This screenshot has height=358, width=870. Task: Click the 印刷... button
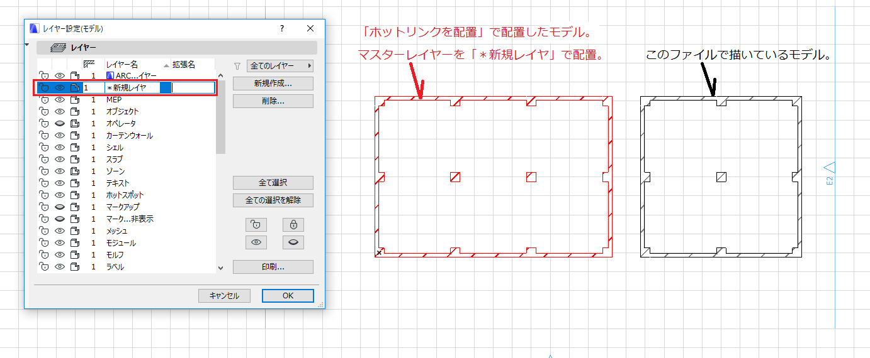[273, 267]
